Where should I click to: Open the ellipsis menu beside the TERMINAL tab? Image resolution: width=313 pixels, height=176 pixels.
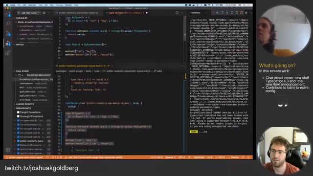[x=206, y=13]
